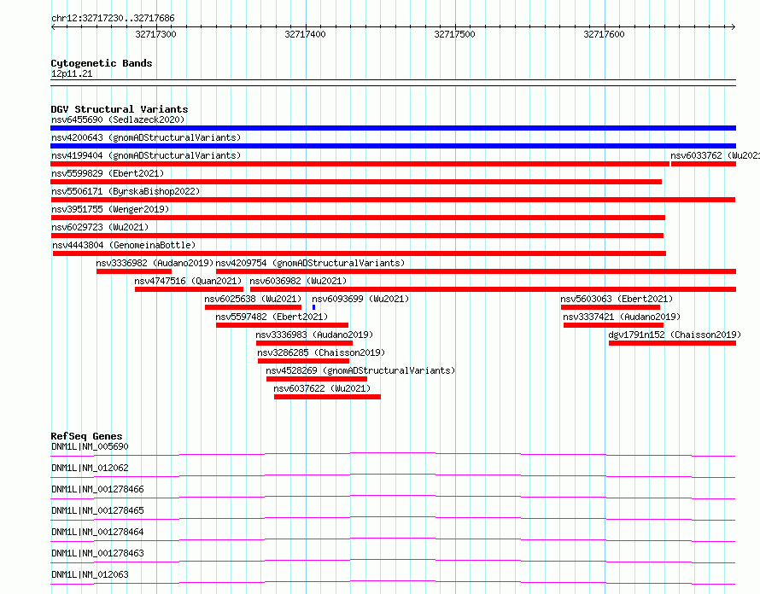Click the chr12:32717230..32717686 coordinate label

pos(113,19)
